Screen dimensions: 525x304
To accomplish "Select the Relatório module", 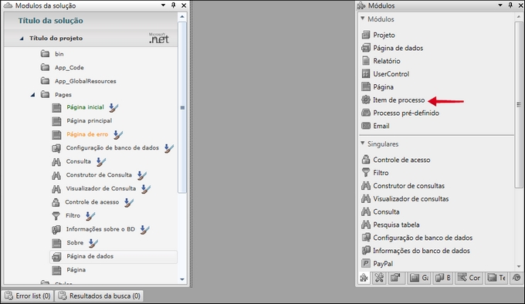I will [x=381, y=61].
